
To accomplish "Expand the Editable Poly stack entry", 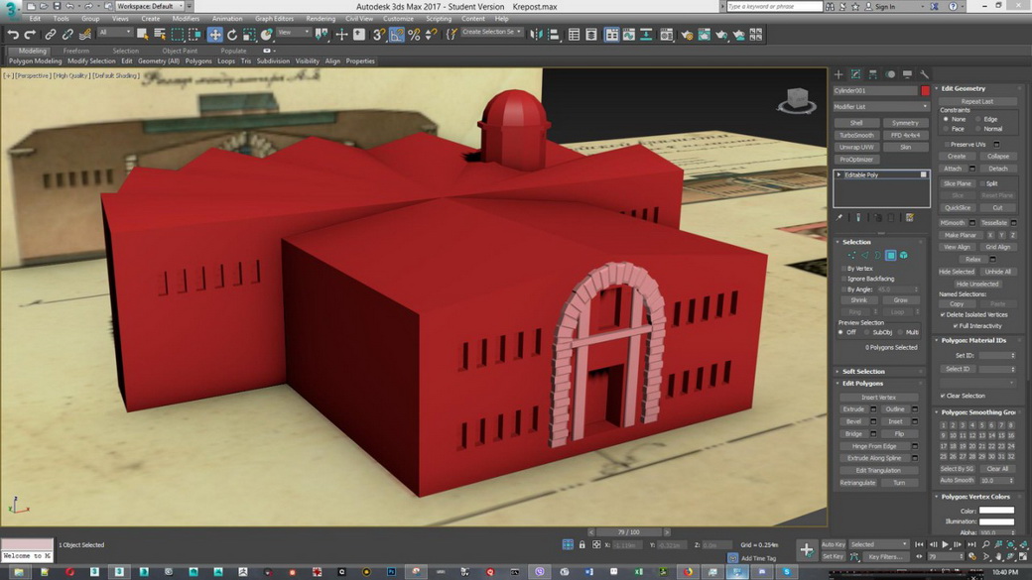I will click(839, 174).
